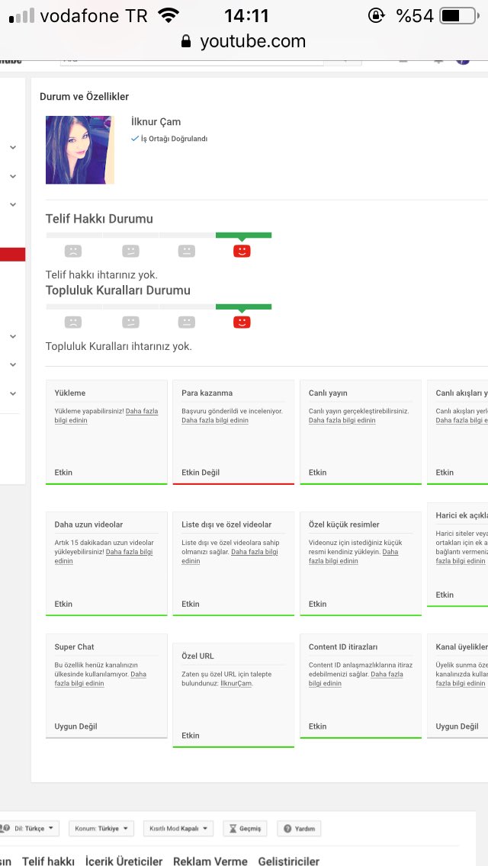Click green status bar under Telif Hakkı Durumu
The image size is (488, 866).
click(x=243, y=236)
